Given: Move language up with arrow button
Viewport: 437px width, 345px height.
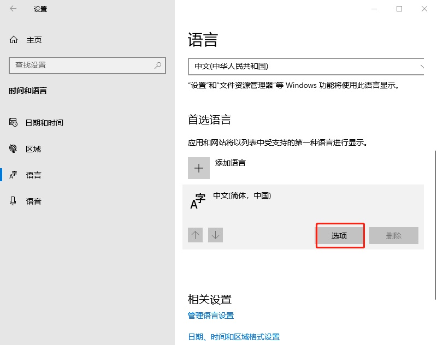Looking at the screenshot, I should tap(195, 235).
